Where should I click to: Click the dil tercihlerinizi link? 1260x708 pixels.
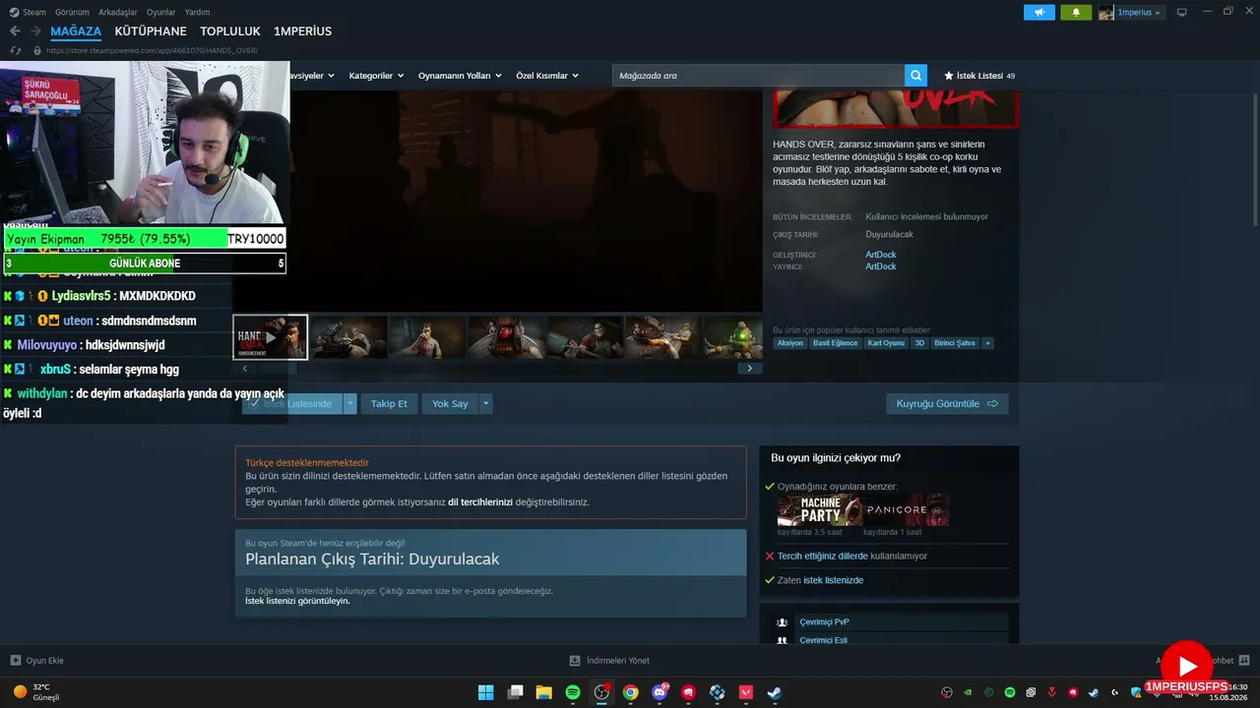click(480, 501)
